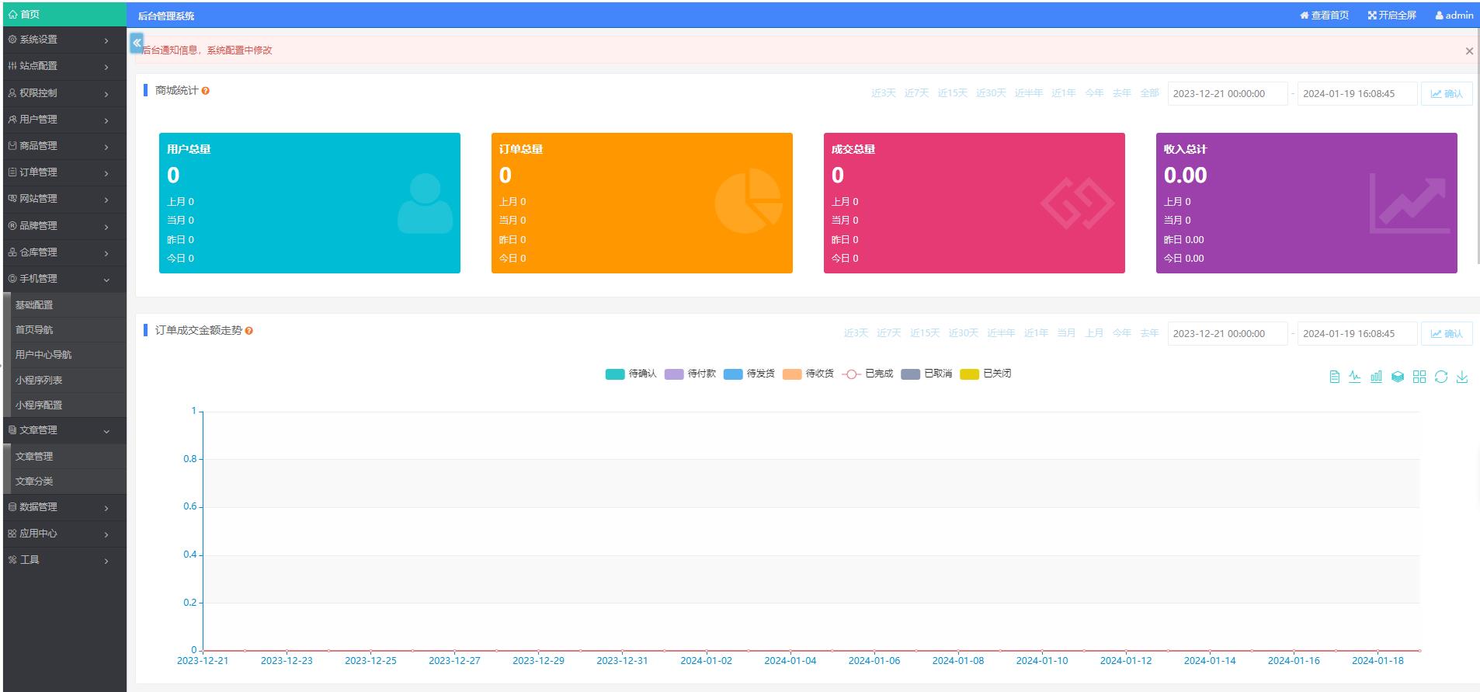The image size is (1480, 692).
Task: Select 当月 in 订单成交金额走势 range
Action: (x=1066, y=333)
